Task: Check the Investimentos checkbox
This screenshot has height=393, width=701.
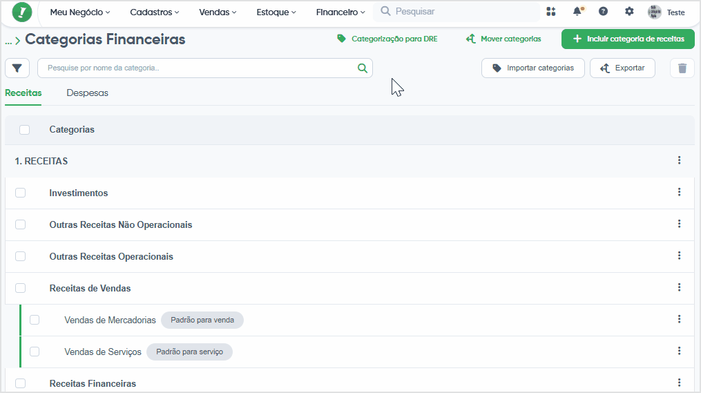Action: coord(21,193)
